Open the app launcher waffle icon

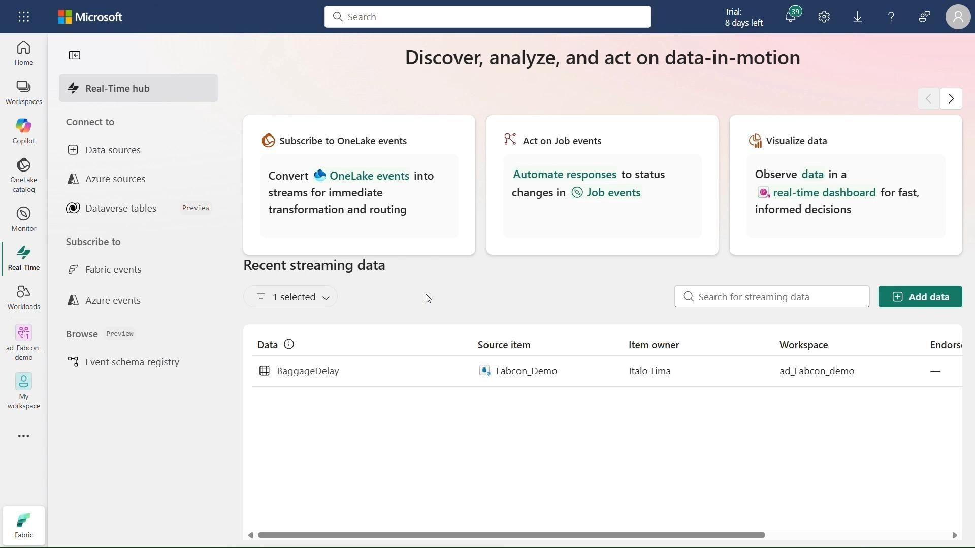[x=23, y=17]
